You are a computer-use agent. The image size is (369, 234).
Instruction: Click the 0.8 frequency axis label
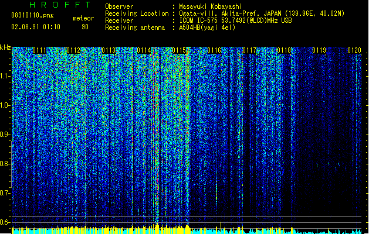[5, 164]
